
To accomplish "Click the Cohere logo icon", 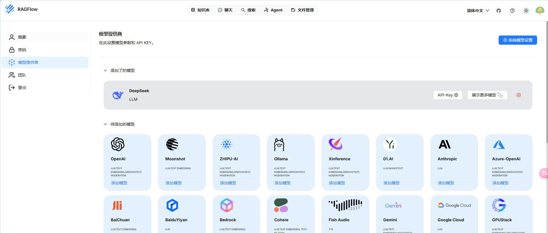I will [x=281, y=205].
